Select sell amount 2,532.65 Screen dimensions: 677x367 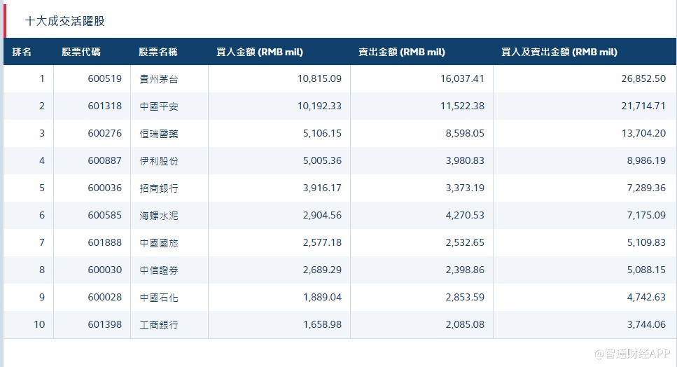point(465,242)
